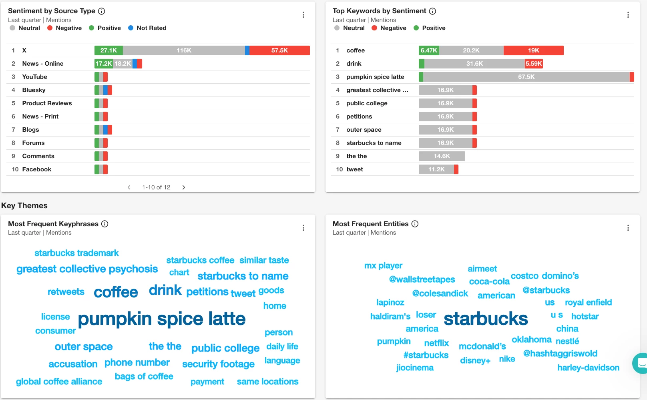This screenshot has width=647, height=400.
Task: Click large 'starbucks' entity in entity cloud
Action: (x=486, y=319)
